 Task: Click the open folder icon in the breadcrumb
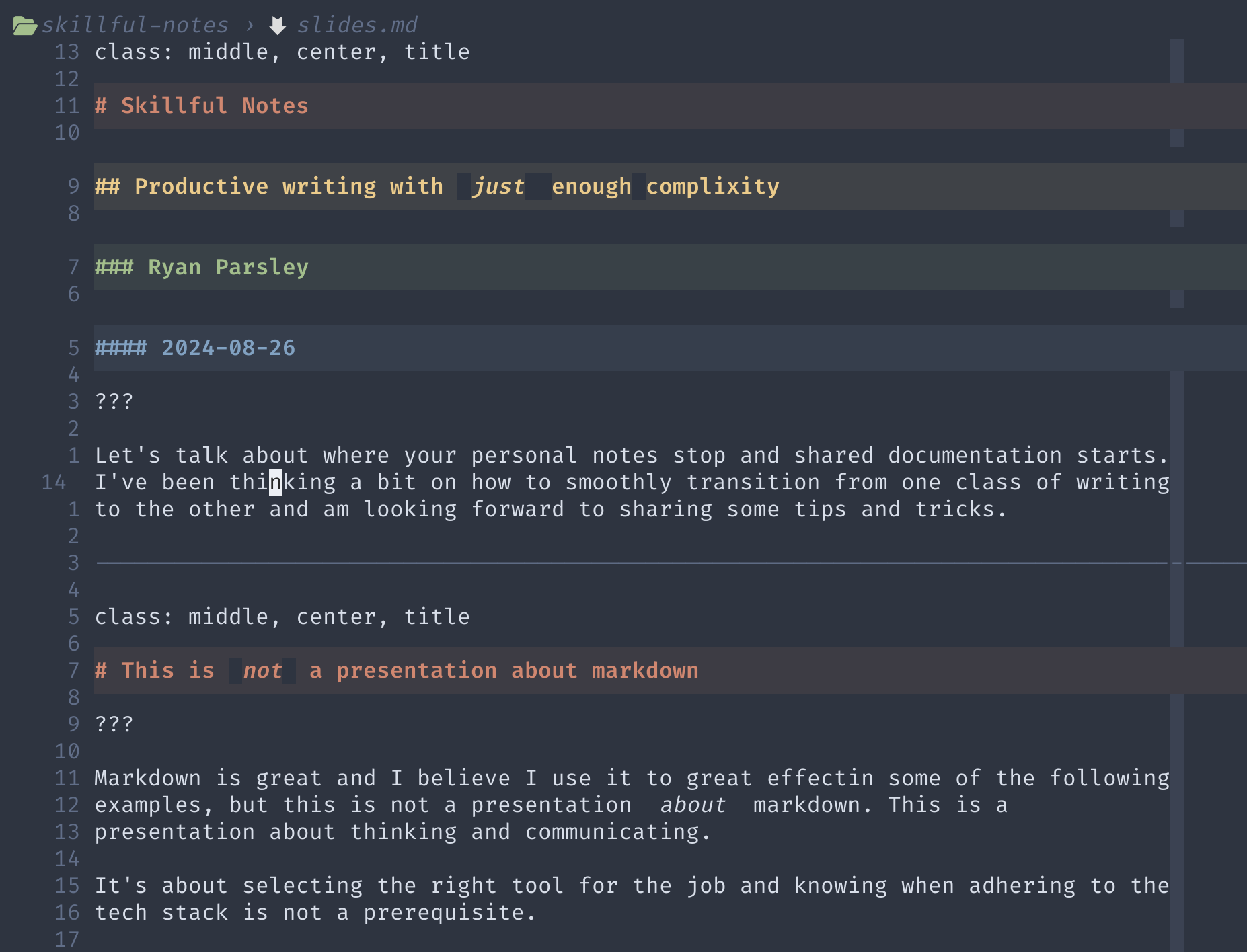pos(24,24)
